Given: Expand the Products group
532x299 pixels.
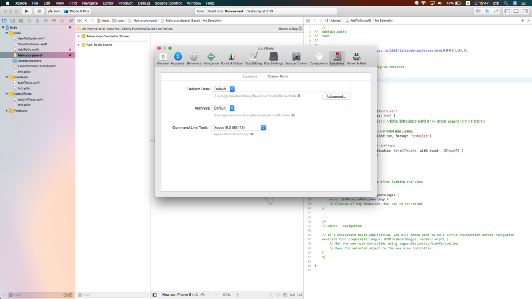Looking at the screenshot, I should tap(7, 111).
